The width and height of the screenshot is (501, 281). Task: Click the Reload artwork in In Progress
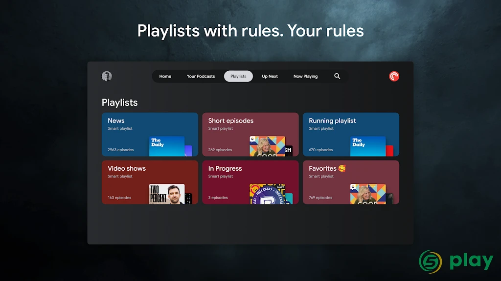coord(268,194)
